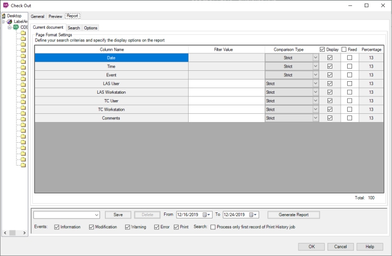Click Generate Report button
This screenshot has height=256, width=392.
[x=294, y=215]
